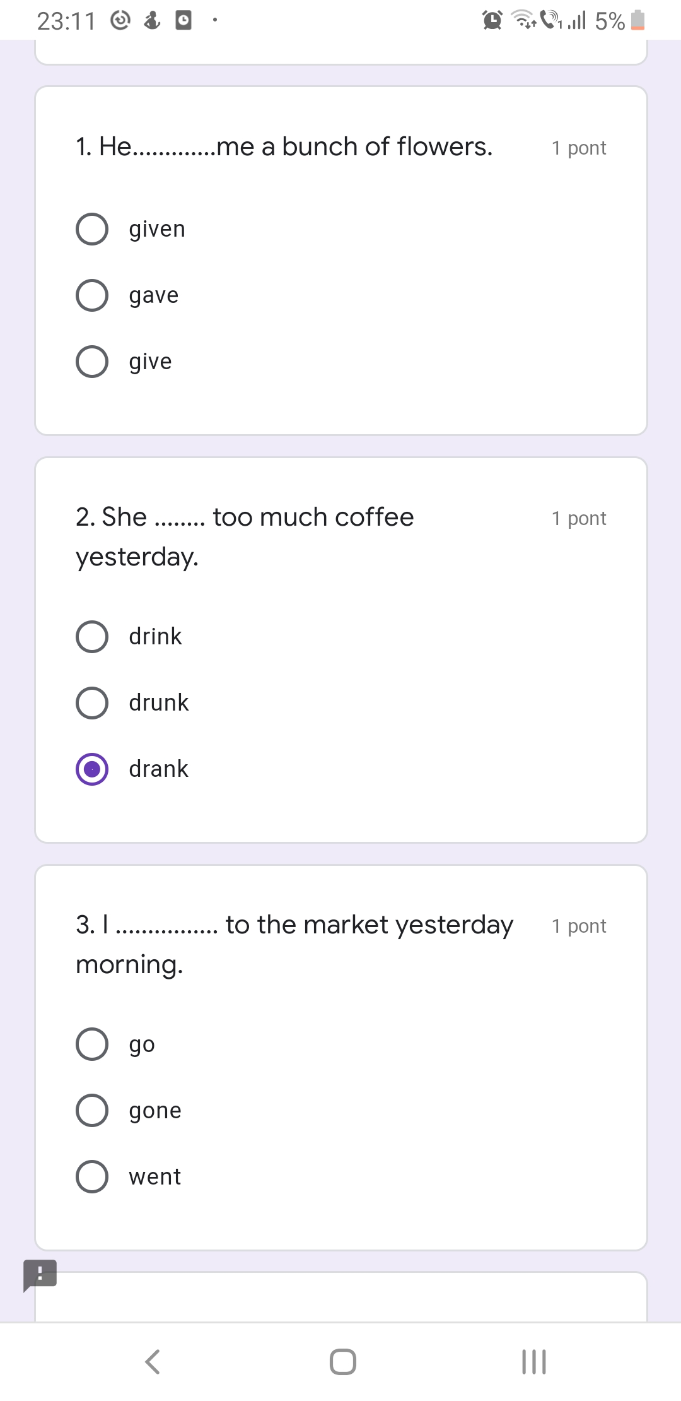681x1401 pixels.
Task: Select 'drink' for question 2
Action: [92, 637]
